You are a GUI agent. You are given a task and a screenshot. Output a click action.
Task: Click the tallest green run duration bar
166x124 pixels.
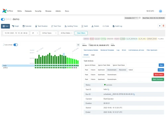click(x=50, y=59)
